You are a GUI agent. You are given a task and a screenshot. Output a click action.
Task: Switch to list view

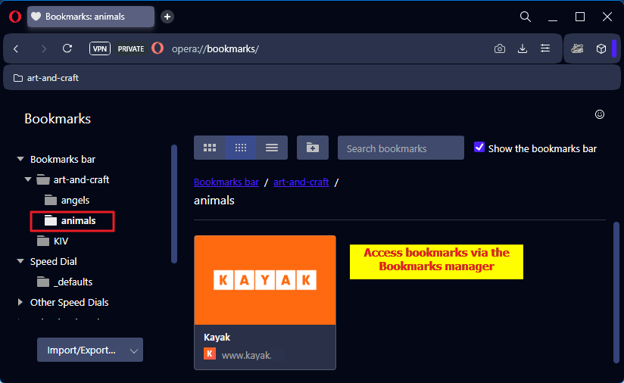click(x=272, y=148)
